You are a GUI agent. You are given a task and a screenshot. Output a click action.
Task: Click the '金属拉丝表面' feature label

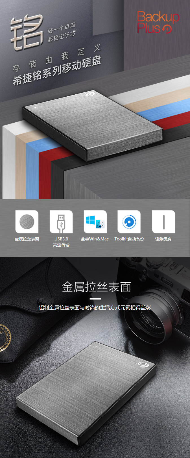(x=27, y=239)
